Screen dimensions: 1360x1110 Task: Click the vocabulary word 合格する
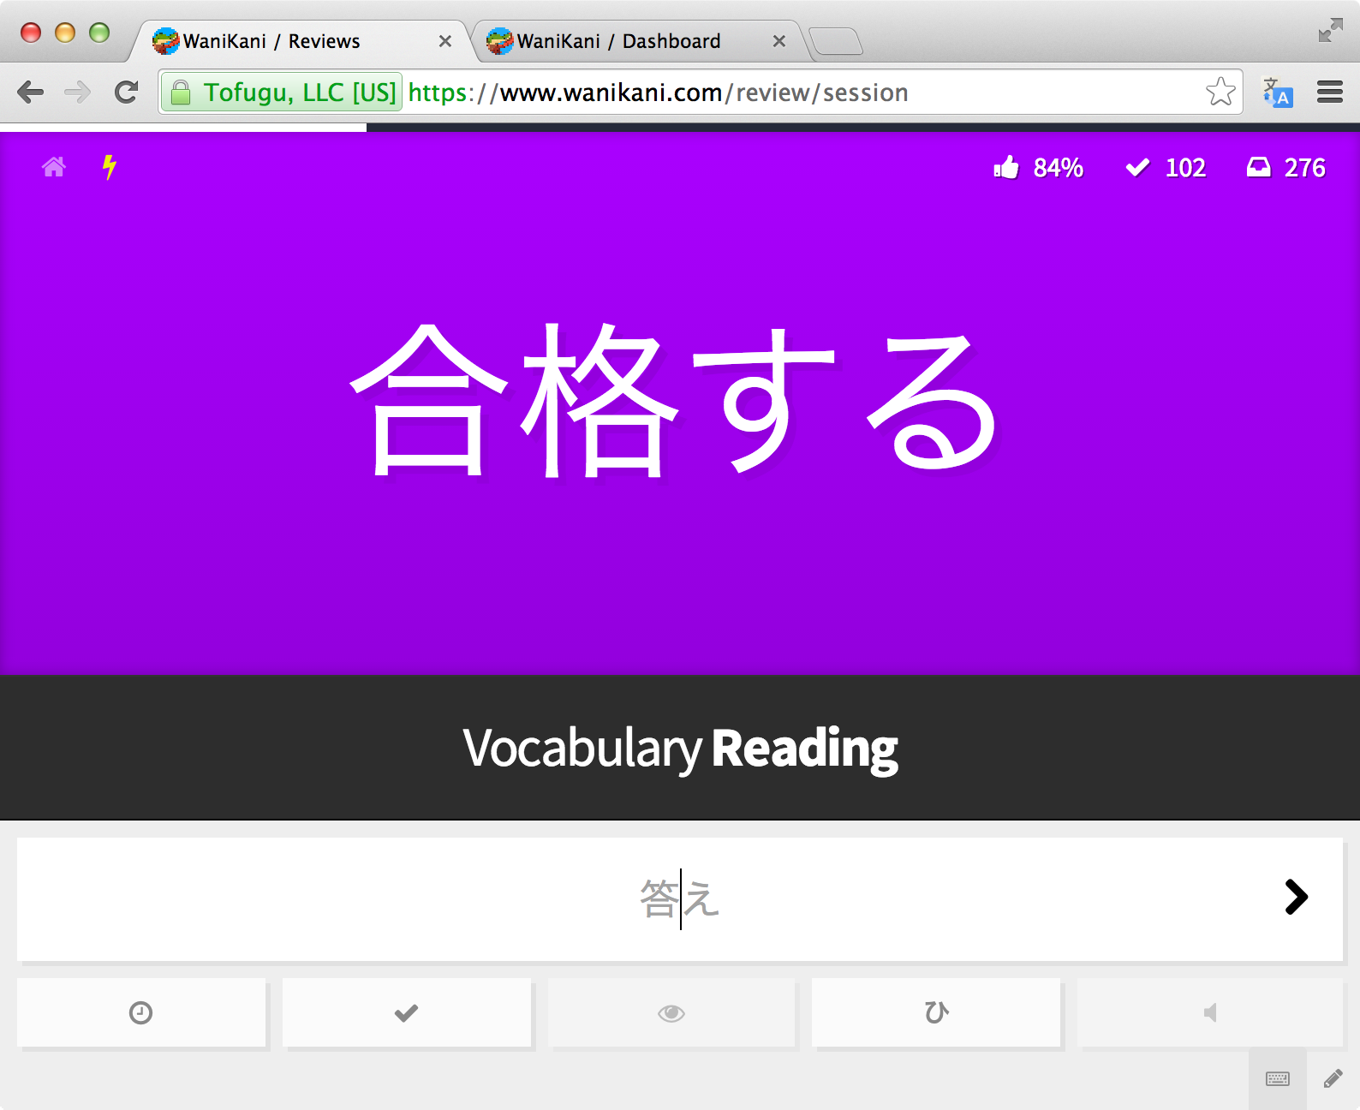pos(674,401)
